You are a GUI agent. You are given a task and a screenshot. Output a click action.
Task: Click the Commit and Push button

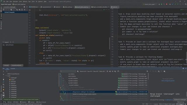click(x=17, y=65)
